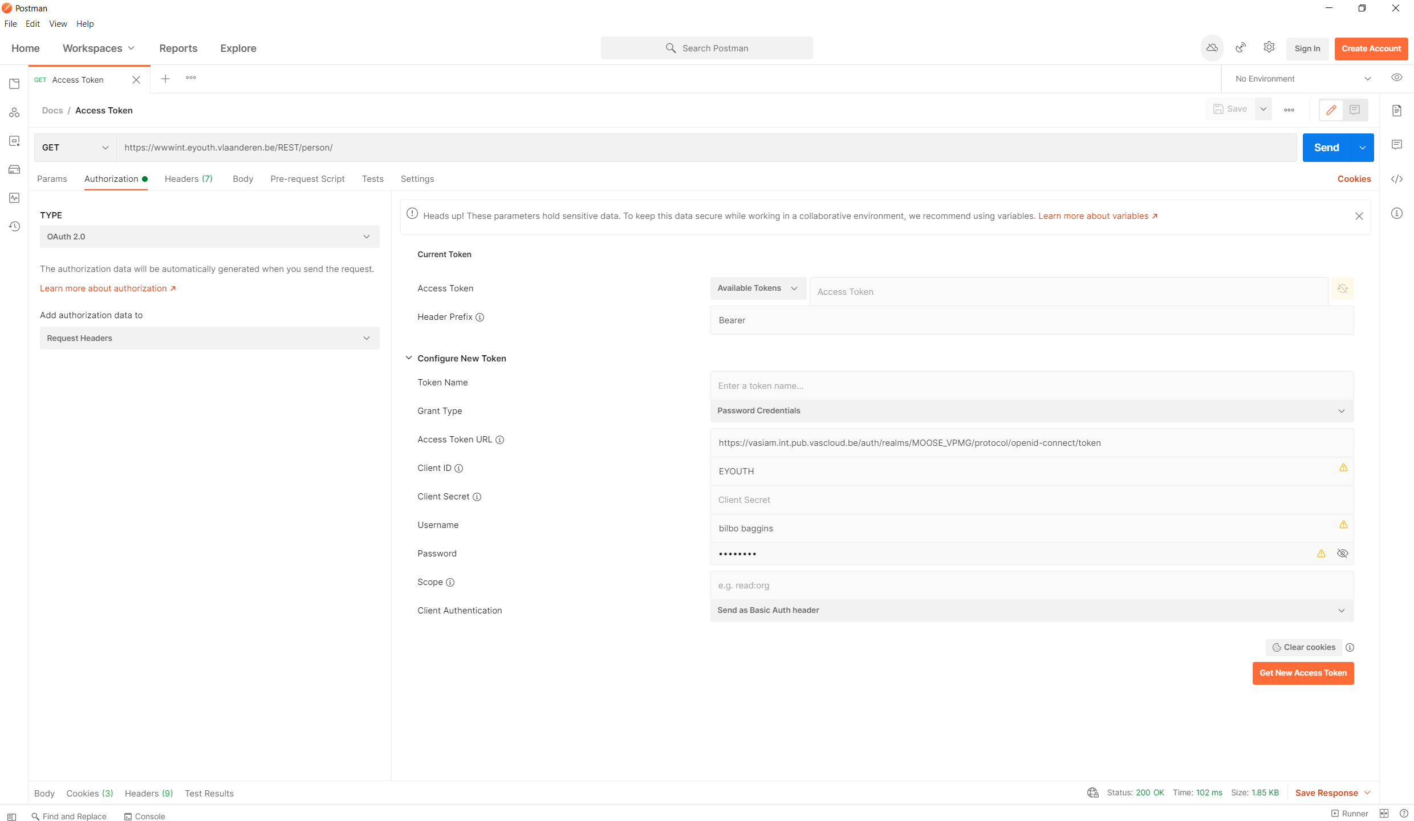Open the Password Credentials grant type dropdown
Image resolution: width=1414 pixels, height=821 pixels.
point(1031,411)
